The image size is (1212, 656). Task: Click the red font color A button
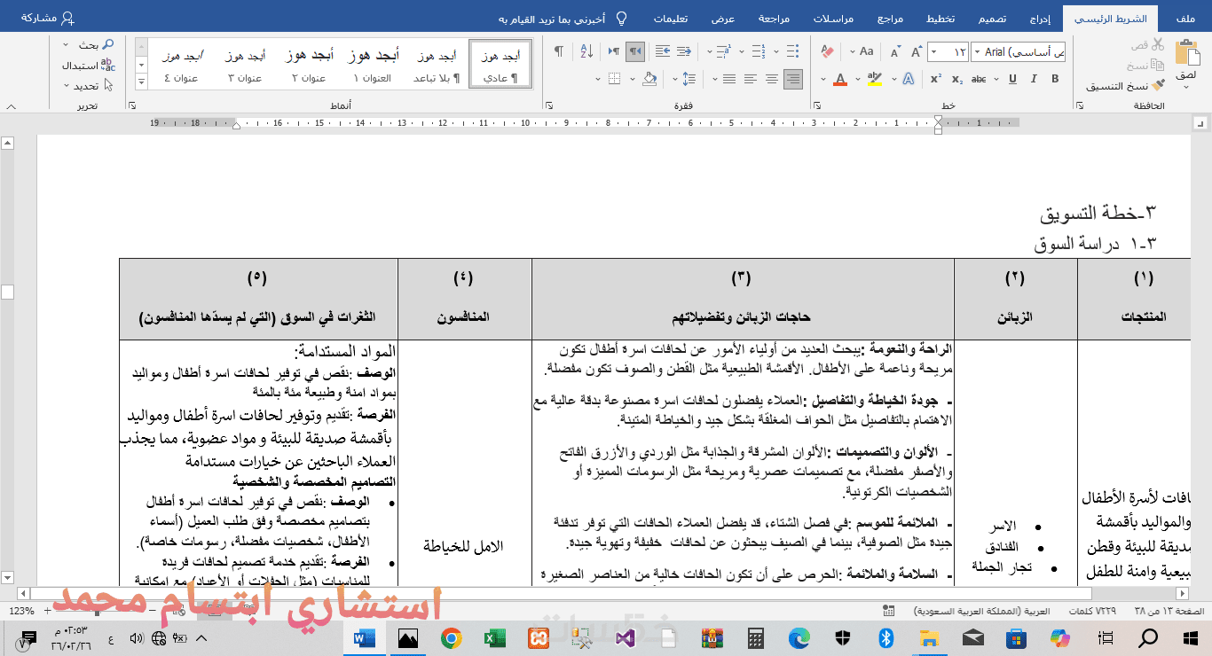[839, 79]
